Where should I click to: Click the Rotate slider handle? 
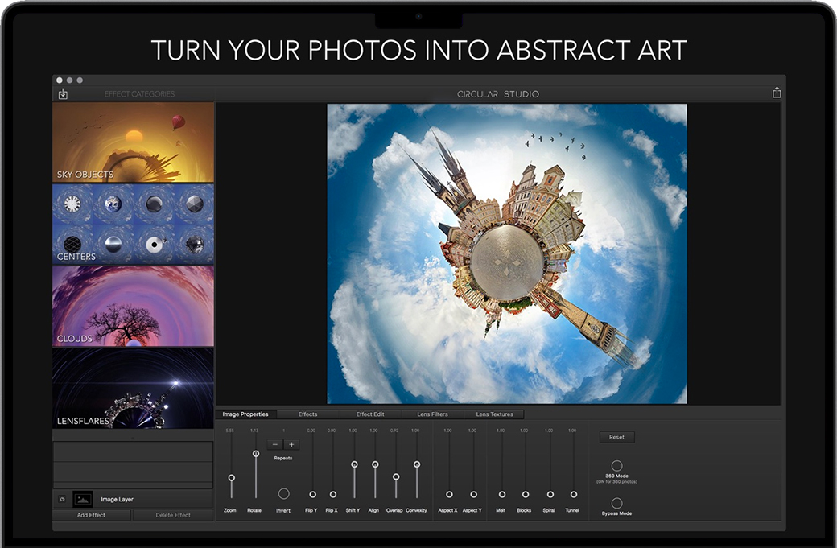(x=255, y=454)
